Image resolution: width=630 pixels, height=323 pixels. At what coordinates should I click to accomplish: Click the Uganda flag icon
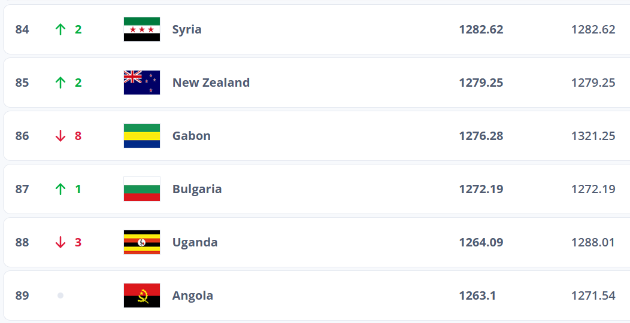[142, 242]
